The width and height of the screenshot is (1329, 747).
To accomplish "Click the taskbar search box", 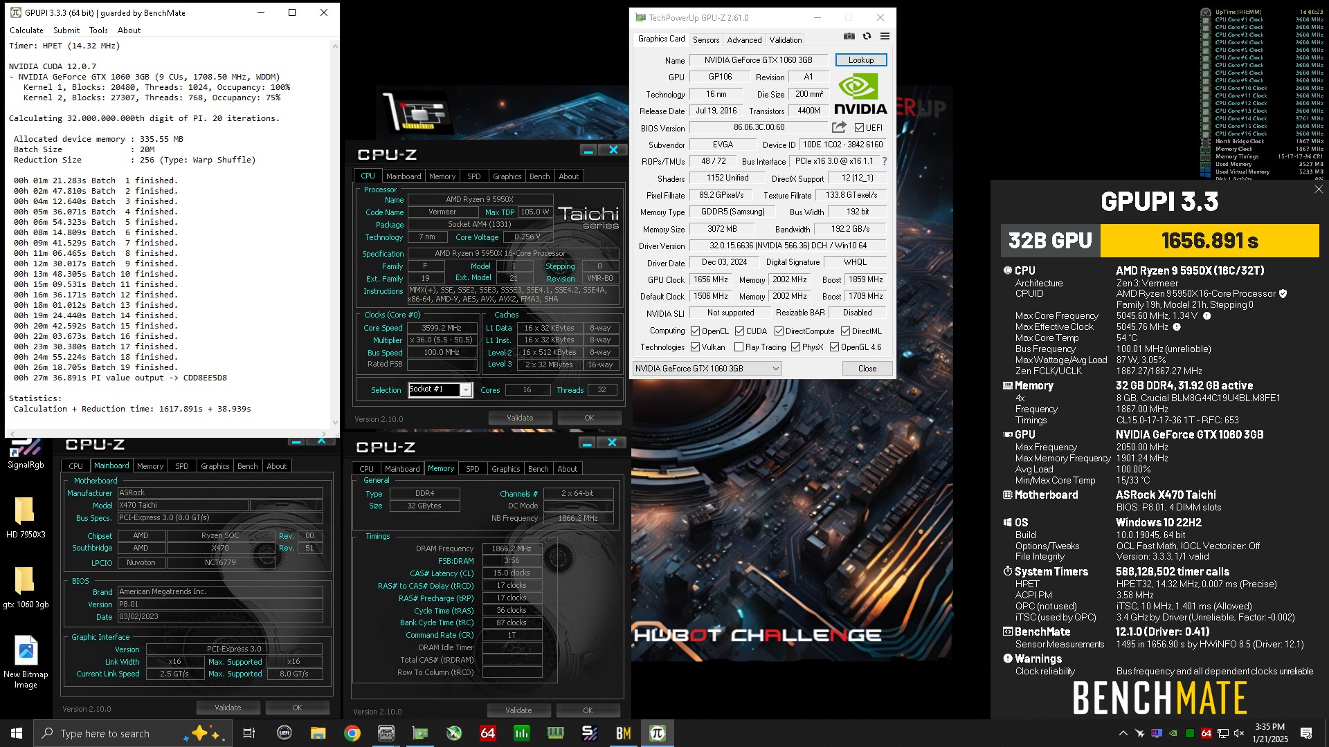I will (132, 733).
